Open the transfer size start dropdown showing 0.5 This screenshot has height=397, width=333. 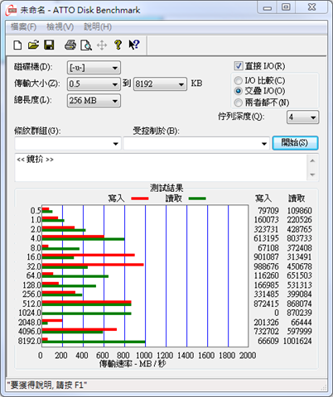click(94, 84)
